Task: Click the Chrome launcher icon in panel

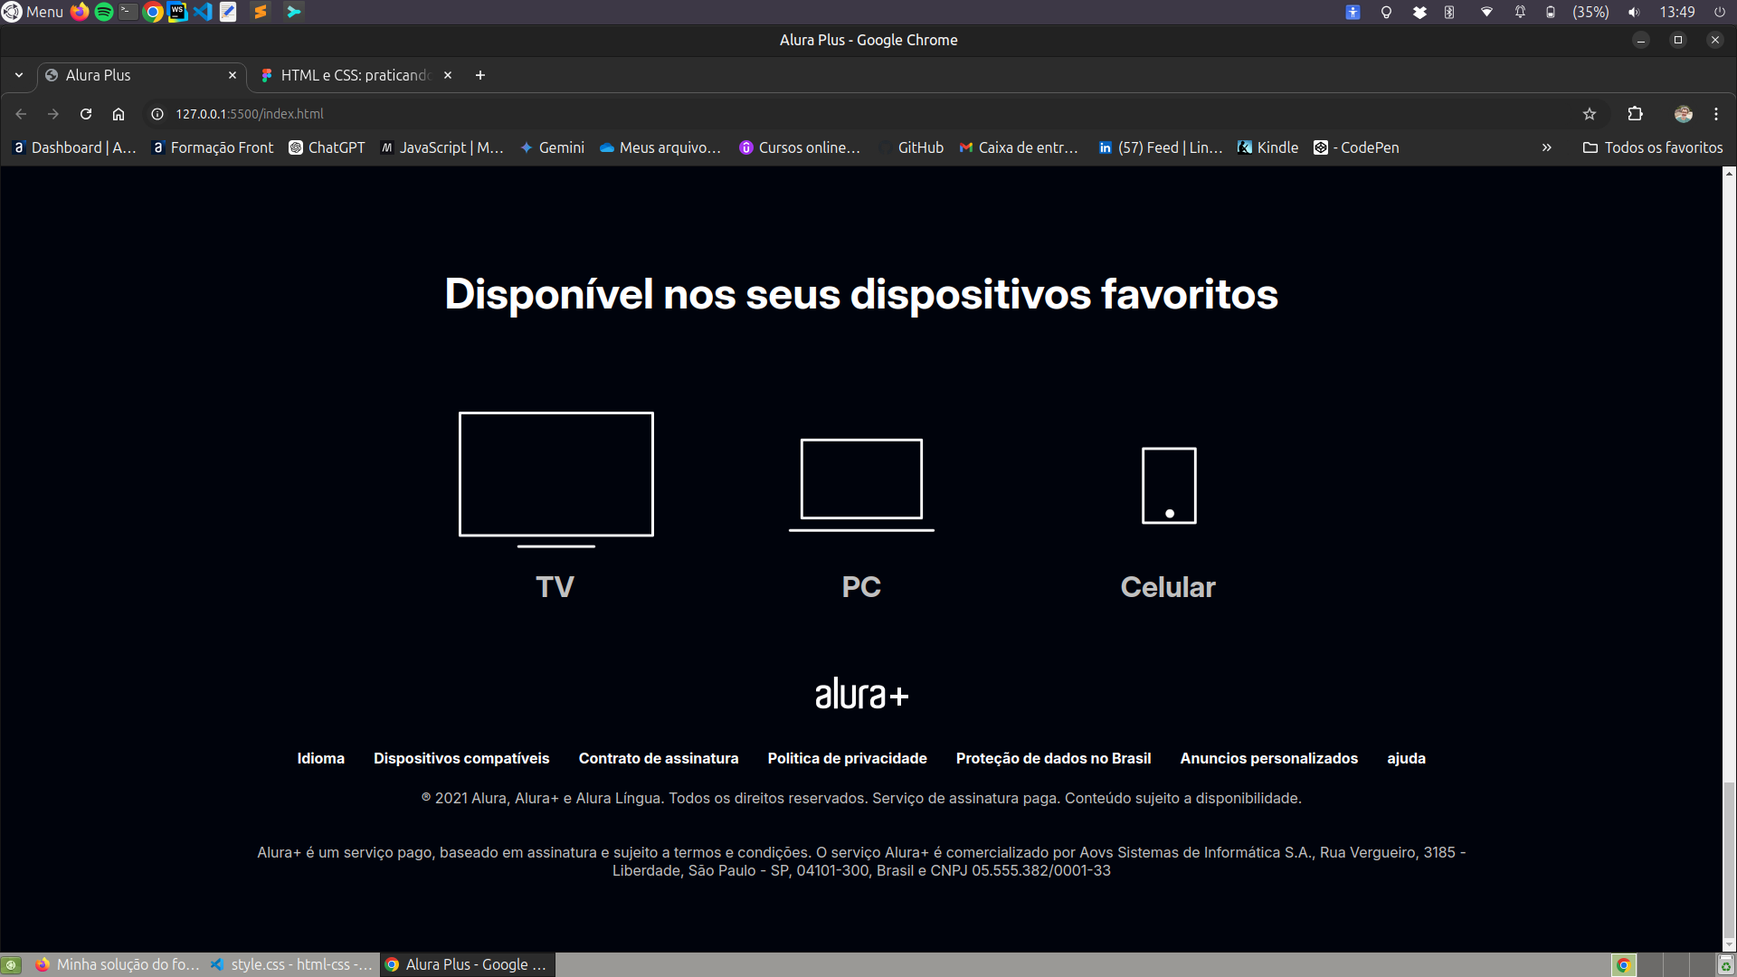Action: click(153, 12)
